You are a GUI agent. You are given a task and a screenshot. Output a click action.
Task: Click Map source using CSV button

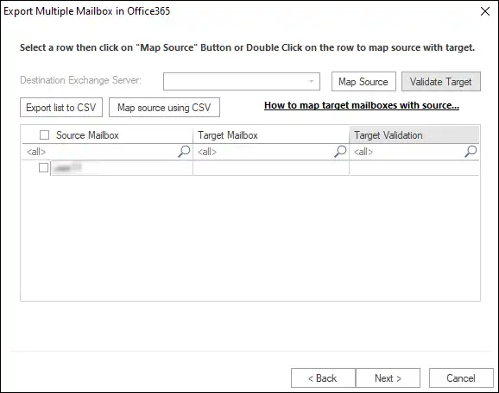(x=164, y=108)
